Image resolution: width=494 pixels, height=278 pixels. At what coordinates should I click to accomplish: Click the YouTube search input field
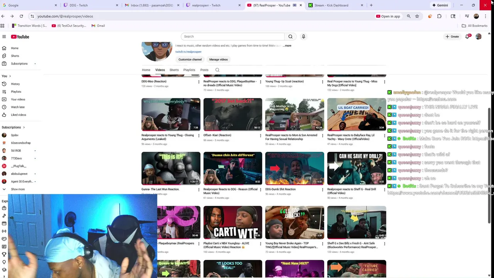pyautogui.click(x=233, y=36)
